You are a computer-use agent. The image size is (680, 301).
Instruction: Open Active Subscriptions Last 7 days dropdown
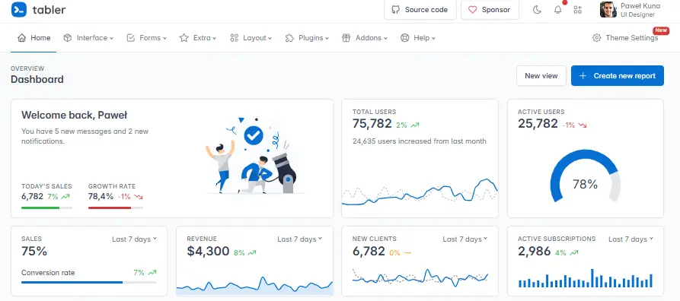[x=631, y=239]
